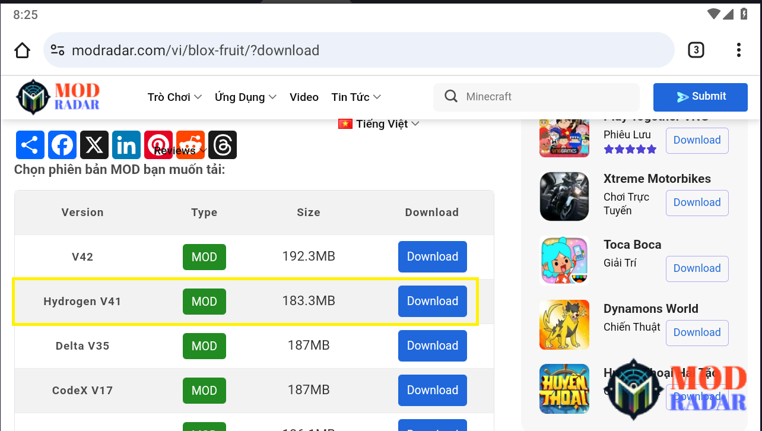Click the Submit button

pos(700,97)
